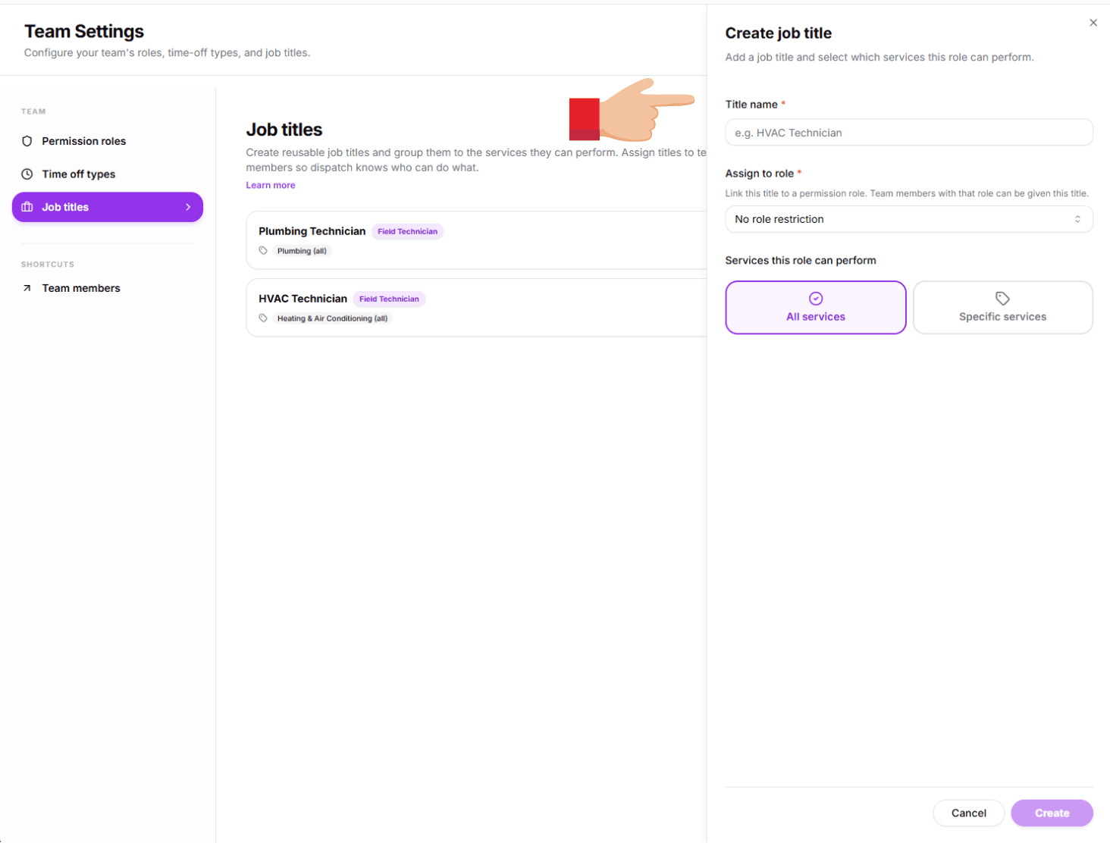Open Team members shortcut
Screen dimensions: 1110x846
pos(81,288)
